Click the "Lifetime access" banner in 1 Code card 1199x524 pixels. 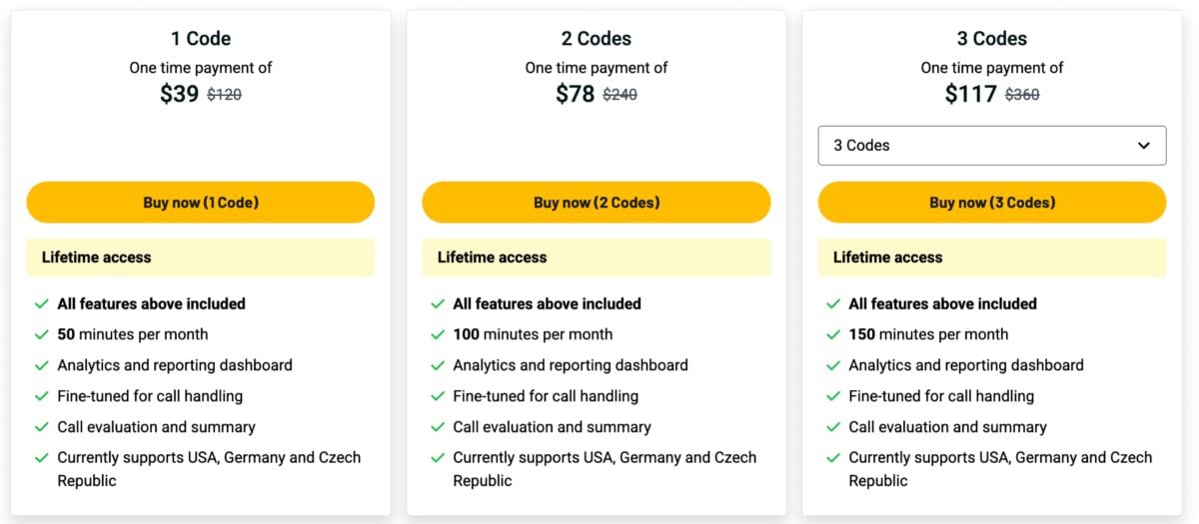coord(200,258)
